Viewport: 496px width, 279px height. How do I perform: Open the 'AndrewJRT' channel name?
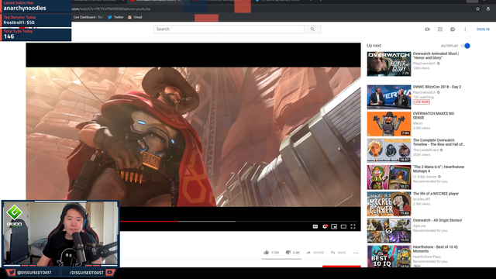(x=422, y=199)
